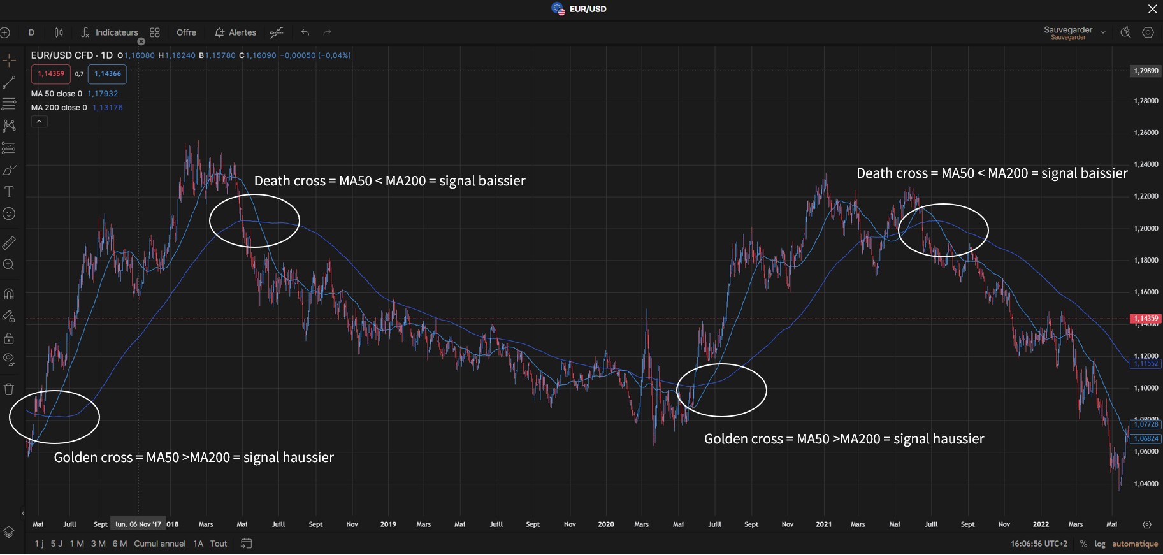Add symbol with plus-circle icon

pos(5,32)
